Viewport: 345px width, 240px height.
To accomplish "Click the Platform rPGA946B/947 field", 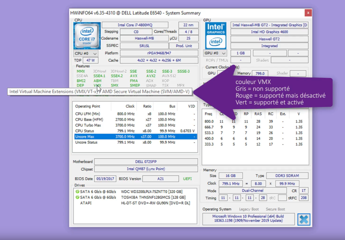I will (x=159, y=53).
